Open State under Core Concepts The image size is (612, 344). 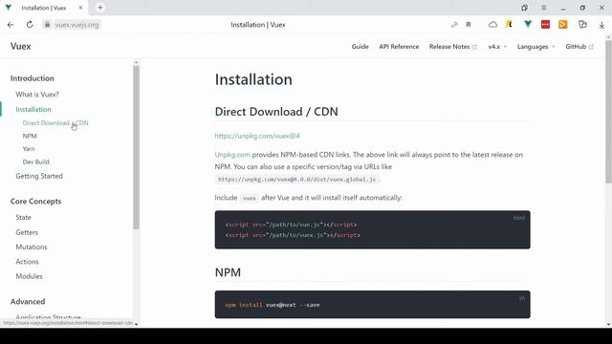pos(23,217)
